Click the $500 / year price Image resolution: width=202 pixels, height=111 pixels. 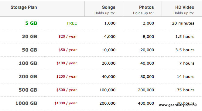(67, 90)
